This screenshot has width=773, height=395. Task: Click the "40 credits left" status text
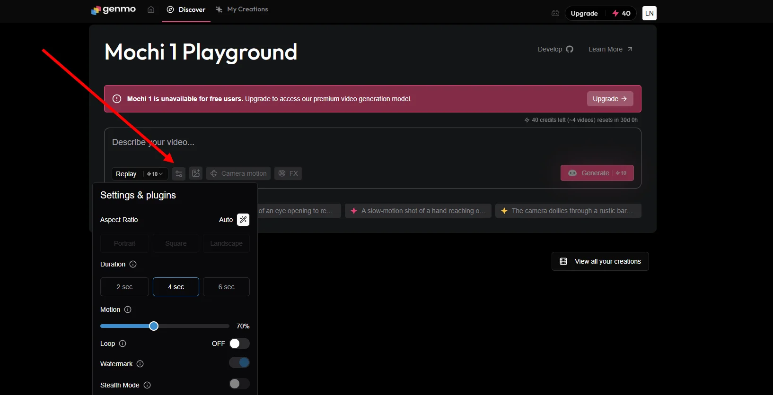click(581, 120)
